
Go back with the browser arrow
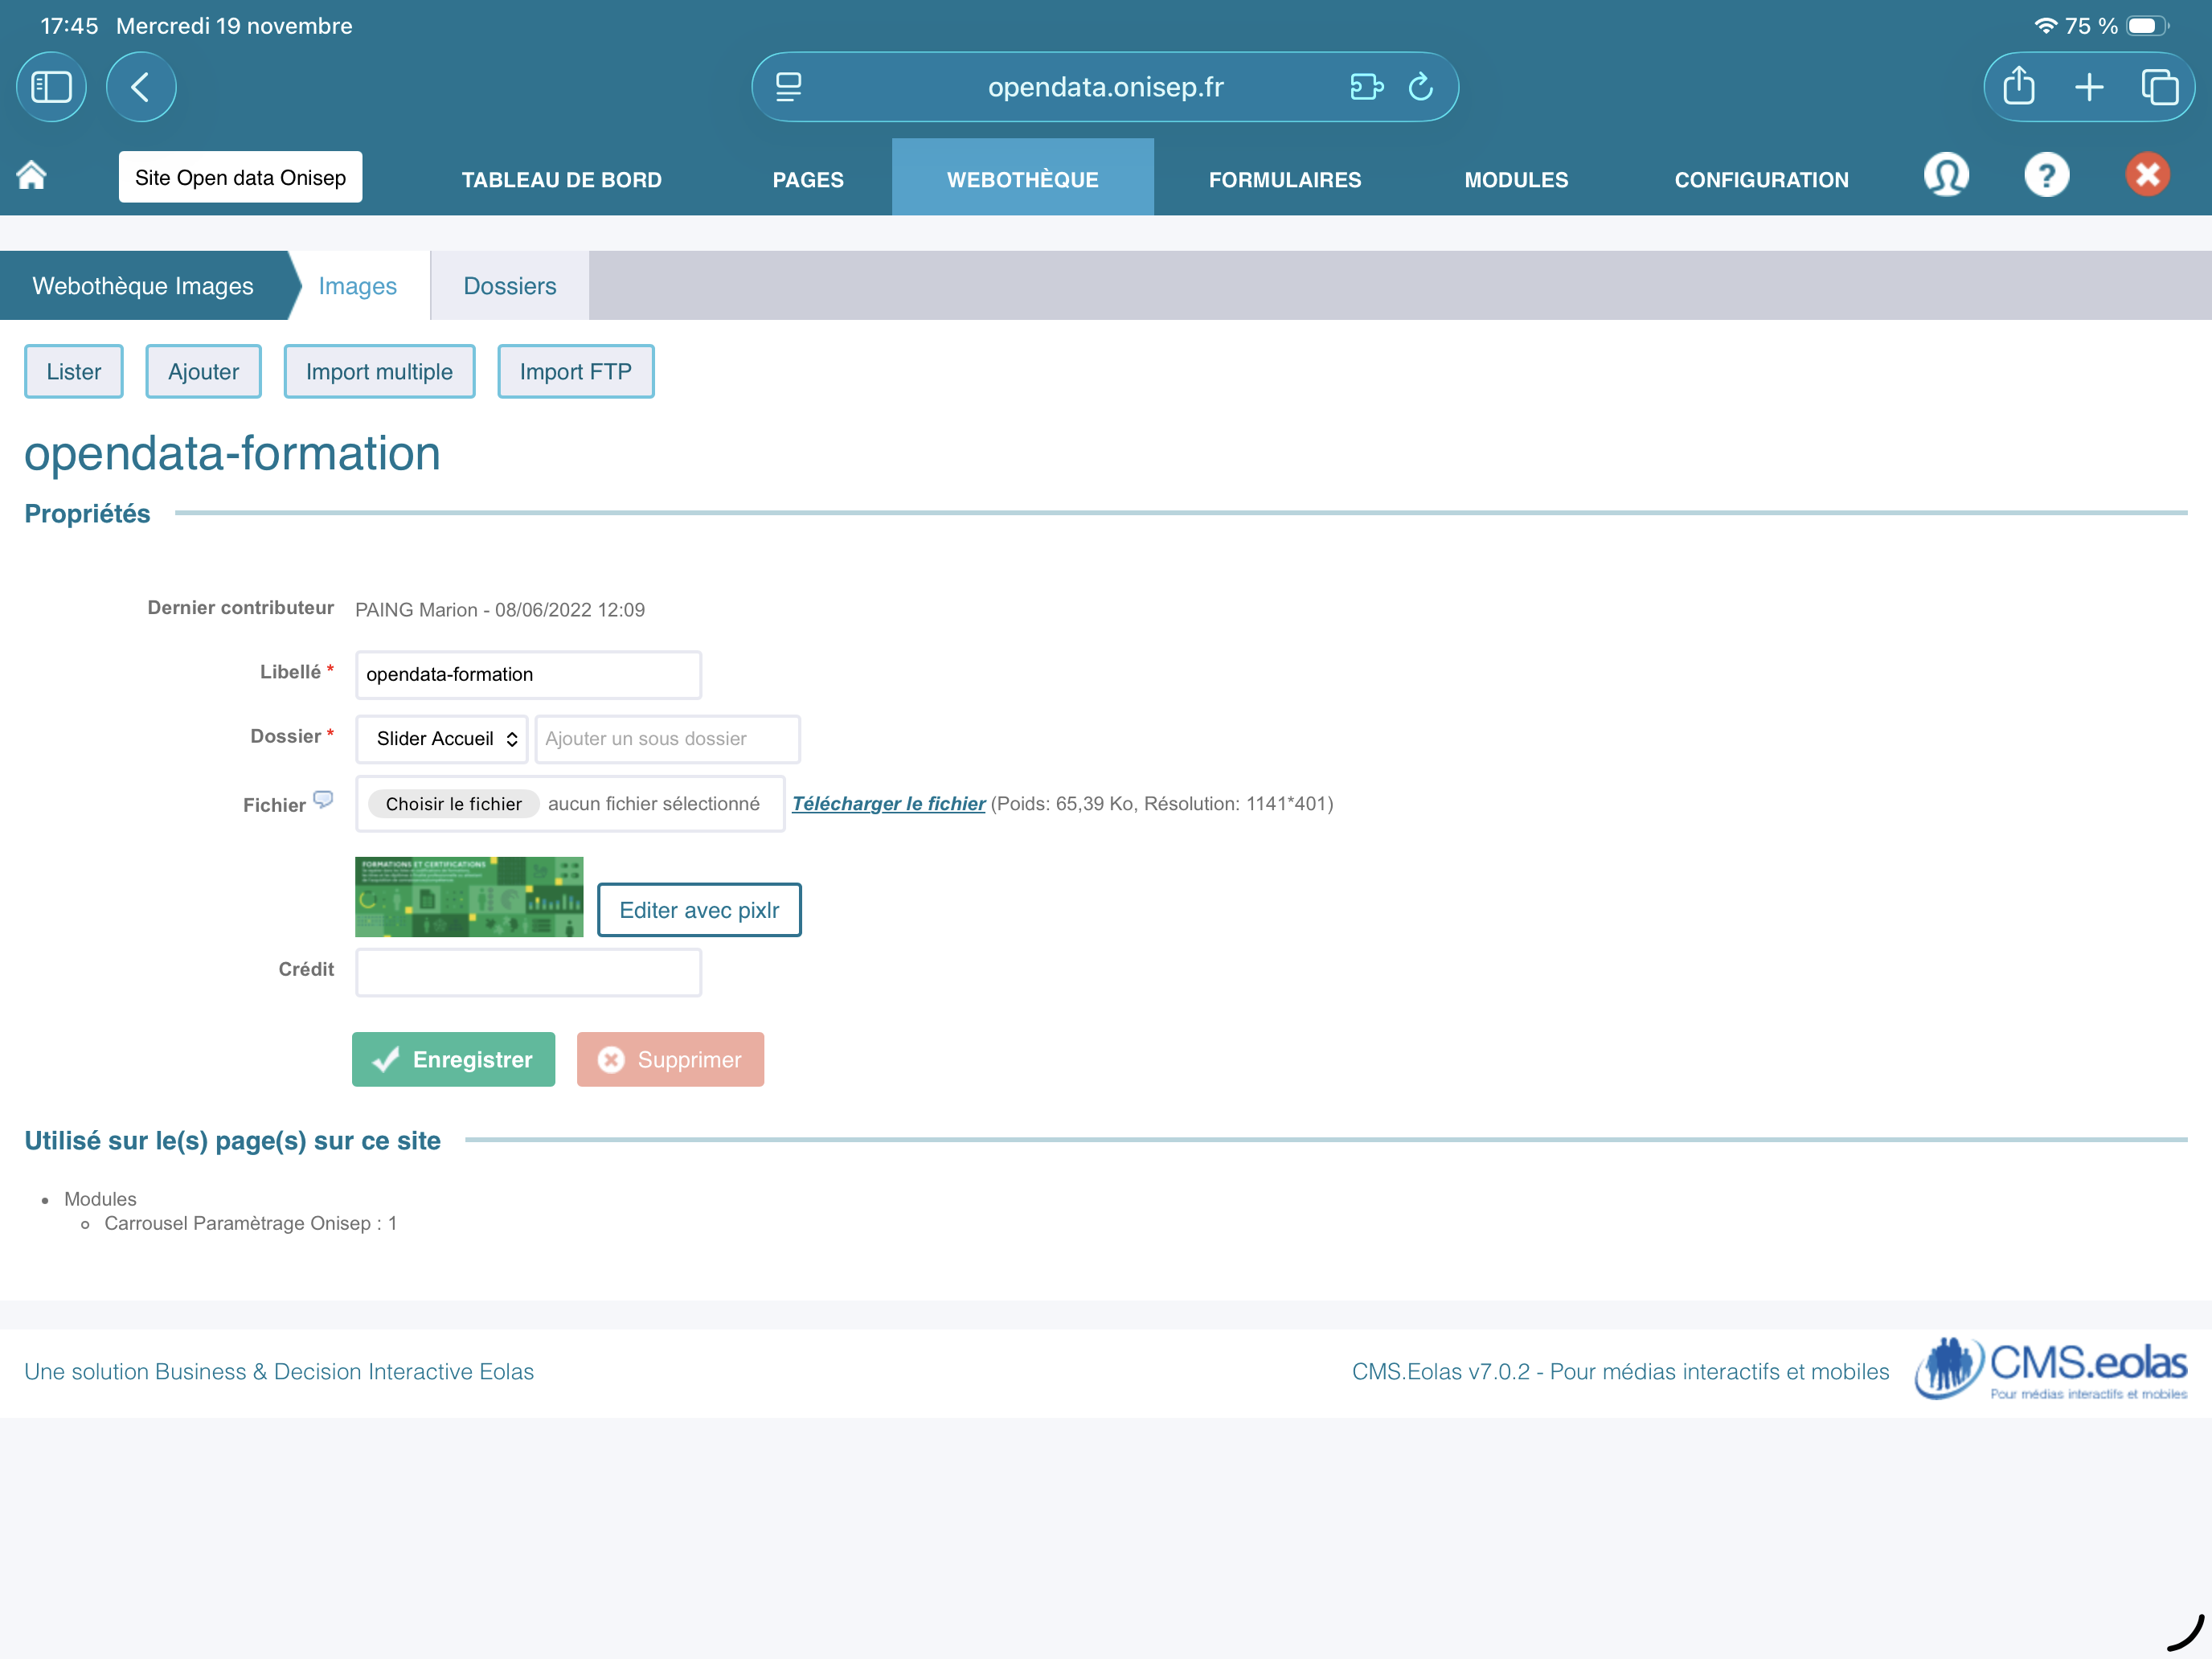(141, 87)
